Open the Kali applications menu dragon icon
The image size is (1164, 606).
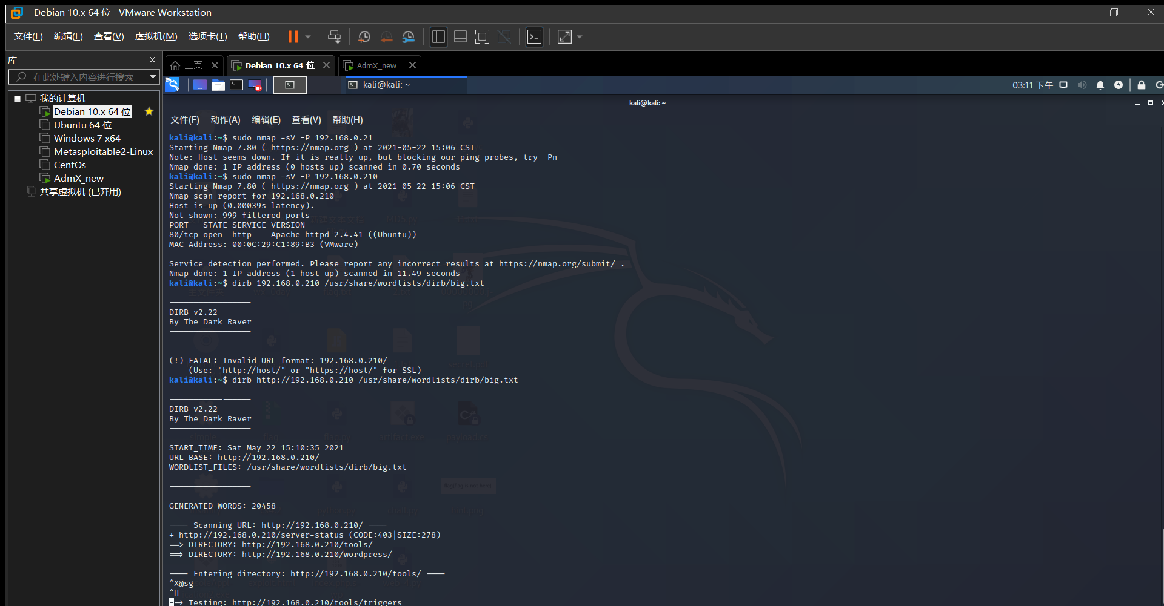[x=173, y=85]
